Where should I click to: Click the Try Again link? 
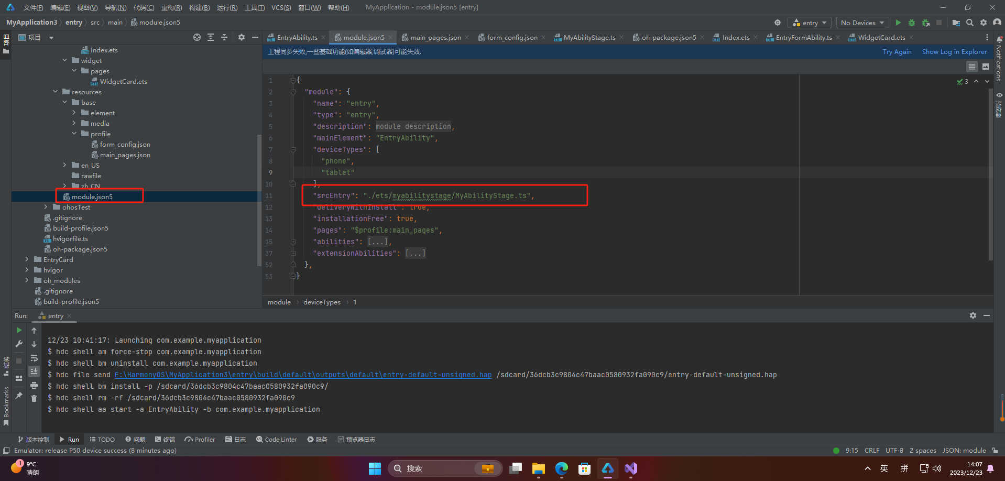coord(897,51)
